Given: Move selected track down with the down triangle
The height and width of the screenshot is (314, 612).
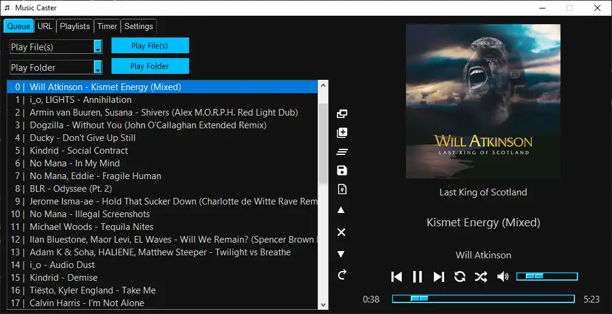Looking at the screenshot, I should click(x=341, y=254).
